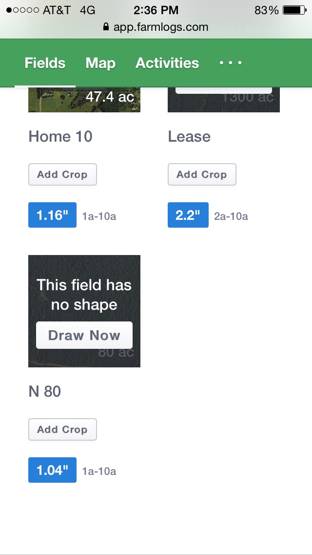The image size is (312, 555).
Task: Add a crop to Lease field
Action: [x=202, y=174]
